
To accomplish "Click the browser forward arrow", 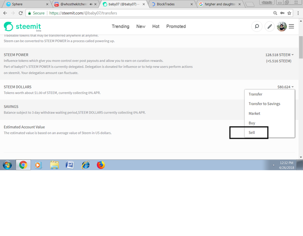I will click(13, 13).
